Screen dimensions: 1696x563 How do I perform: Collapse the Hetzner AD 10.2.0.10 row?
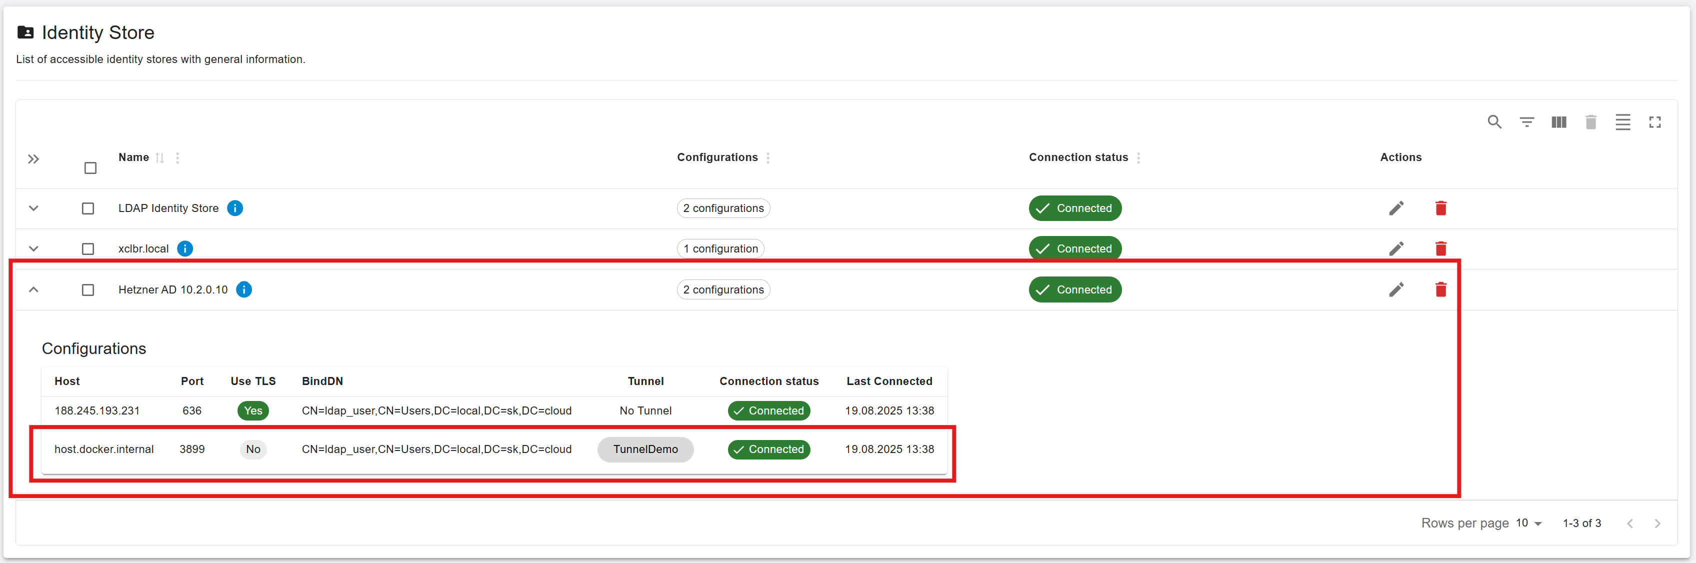[33, 289]
